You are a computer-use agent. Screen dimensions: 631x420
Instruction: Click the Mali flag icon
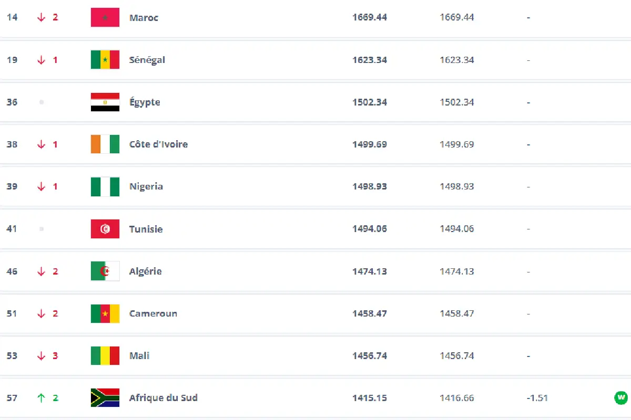click(x=105, y=356)
